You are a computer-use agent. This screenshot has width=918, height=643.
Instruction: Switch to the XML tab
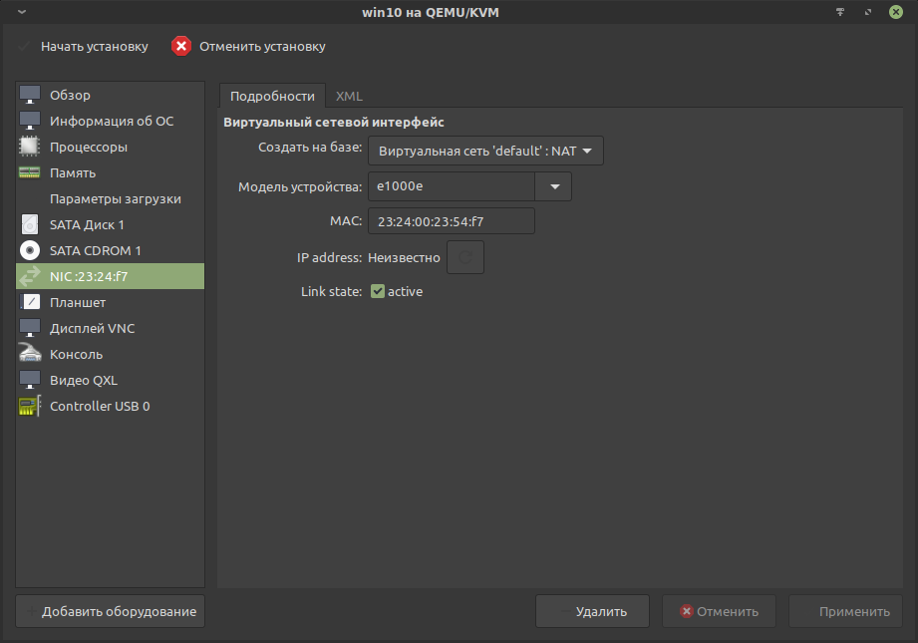click(x=349, y=96)
